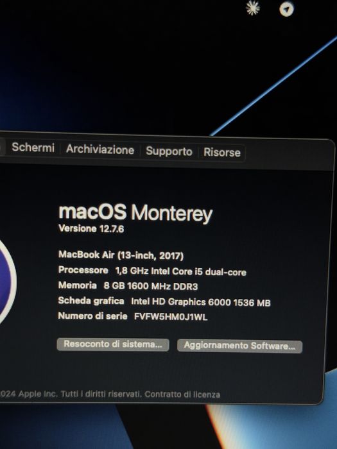Click the 8 GB 1600 MHz DDR3 value

151,286
